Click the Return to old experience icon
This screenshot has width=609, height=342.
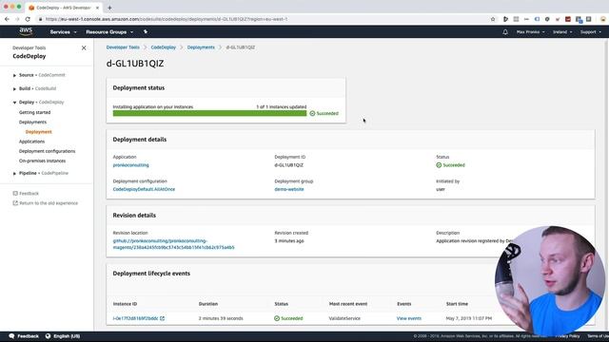15,202
